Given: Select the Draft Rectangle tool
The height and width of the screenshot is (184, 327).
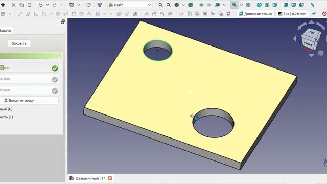Looking at the screenshot, I should 74,14.
